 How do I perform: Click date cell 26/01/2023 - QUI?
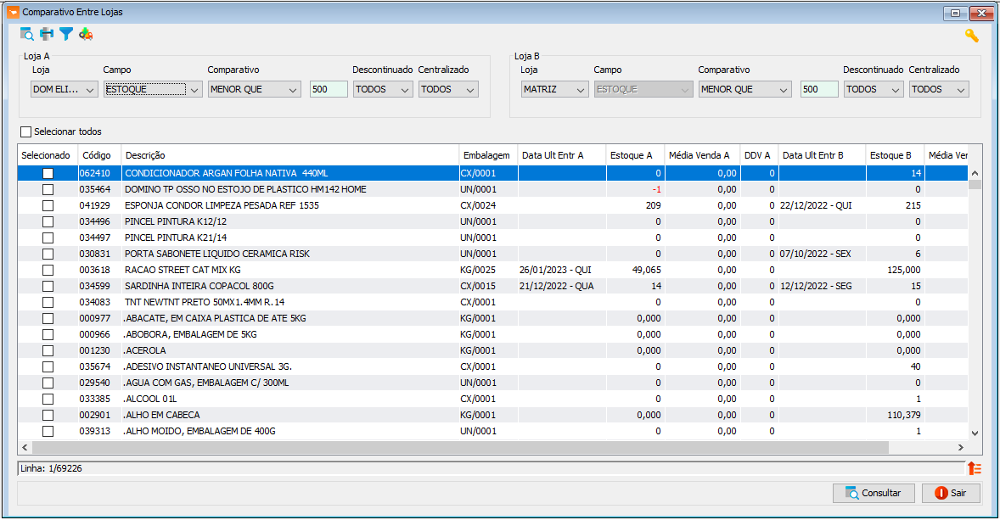(x=556, y=271)
